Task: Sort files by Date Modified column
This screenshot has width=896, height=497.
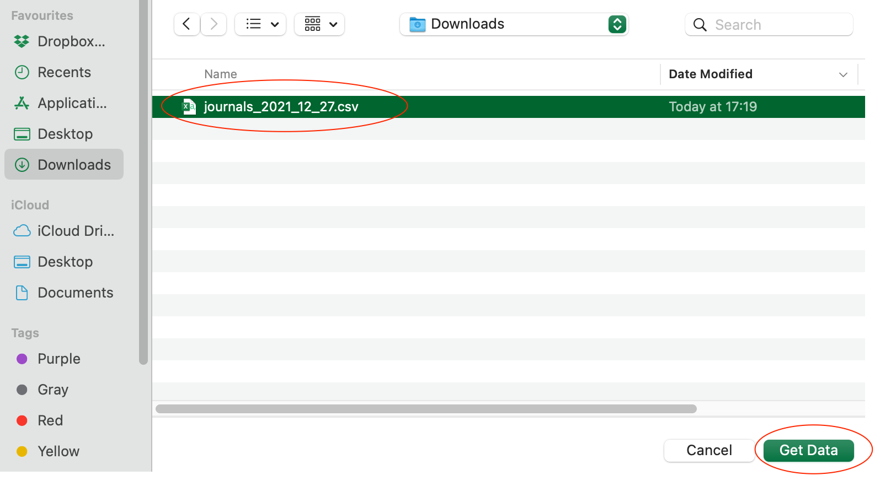Action: [711, 74]
